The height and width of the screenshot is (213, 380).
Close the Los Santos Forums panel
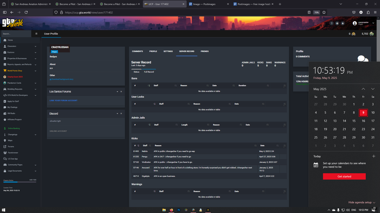(x=121, y=92)
